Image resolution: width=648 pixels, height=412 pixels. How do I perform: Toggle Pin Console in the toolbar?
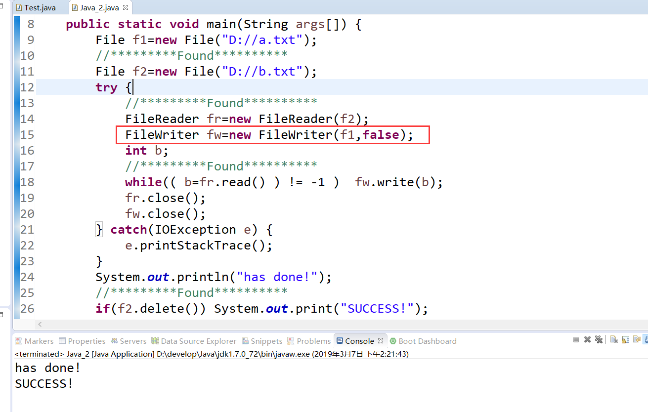pos(636,339)
